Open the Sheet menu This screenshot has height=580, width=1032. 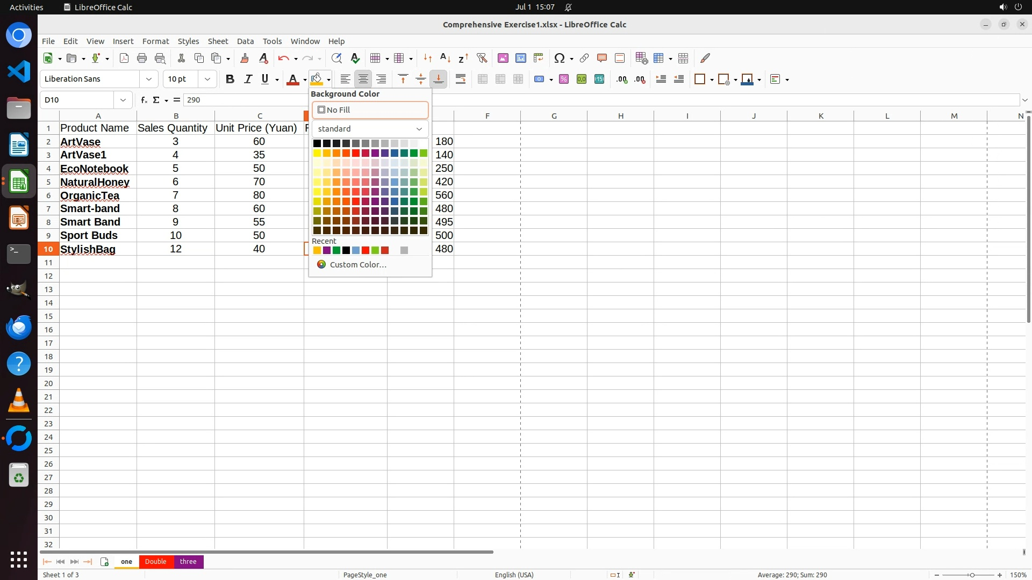click(218, 41)
